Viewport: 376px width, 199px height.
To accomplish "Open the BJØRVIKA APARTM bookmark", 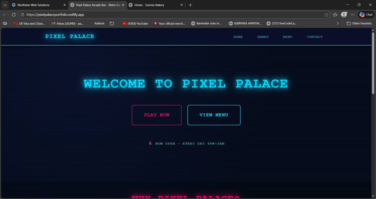I will point(245,23).
